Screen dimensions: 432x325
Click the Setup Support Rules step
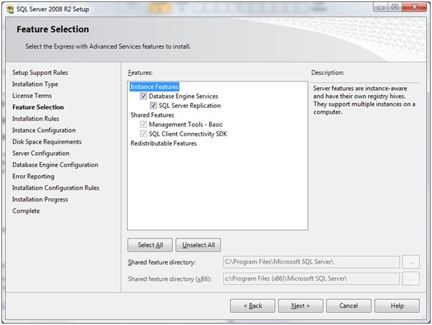[x=40, y=72]
